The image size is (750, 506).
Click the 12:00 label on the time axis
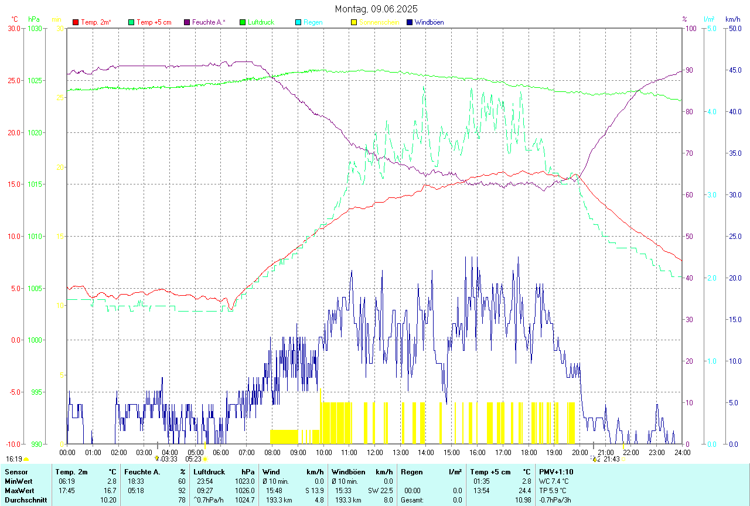click(374, 452)
